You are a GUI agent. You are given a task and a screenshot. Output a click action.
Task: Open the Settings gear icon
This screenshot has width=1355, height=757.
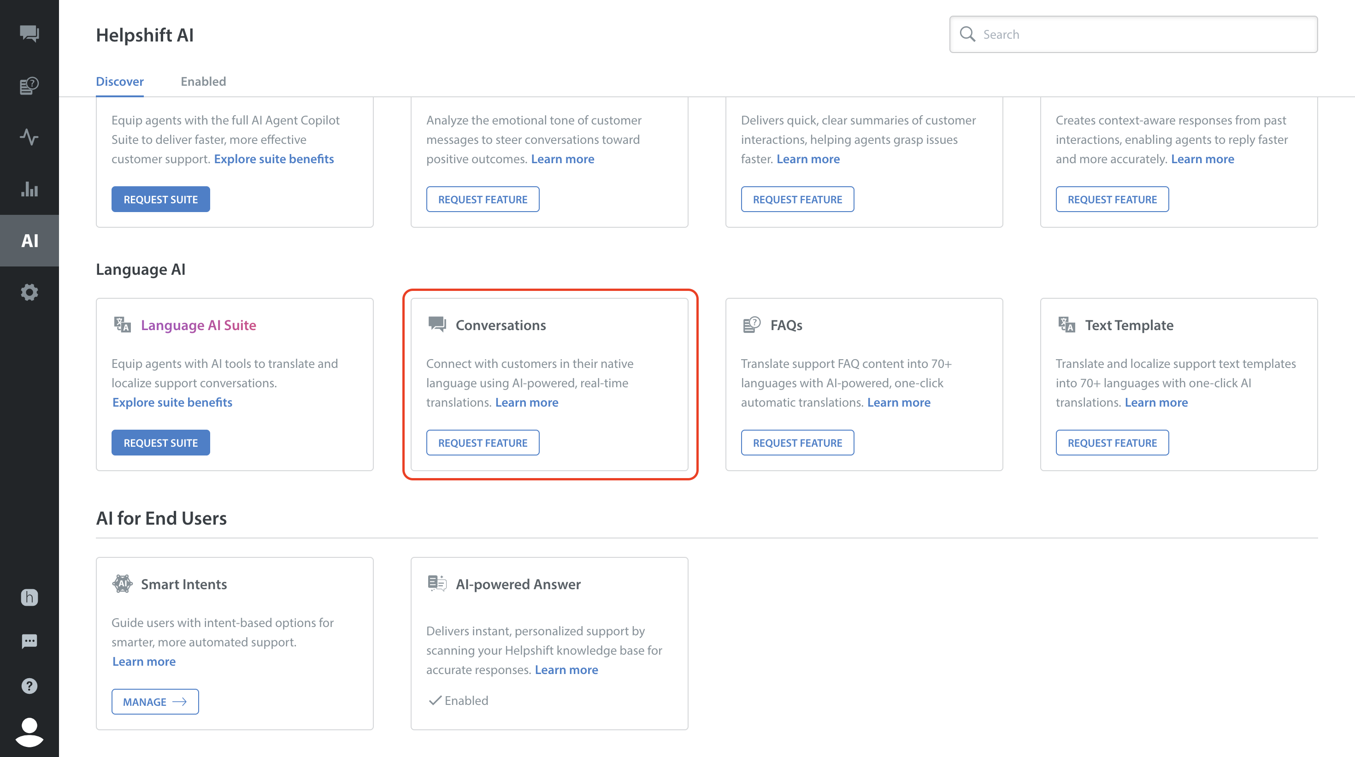[x=29, y=292]
